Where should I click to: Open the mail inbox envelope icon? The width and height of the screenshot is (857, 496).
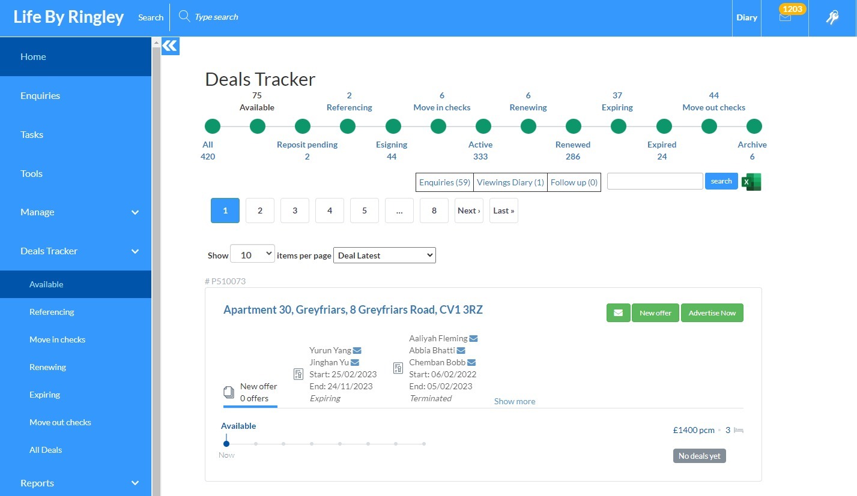click(x=785, y=17)
